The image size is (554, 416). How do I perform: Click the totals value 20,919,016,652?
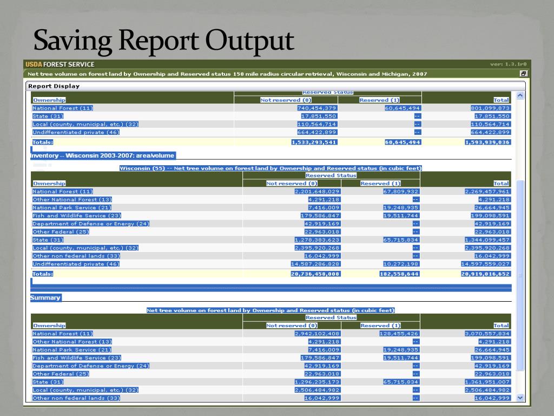[x=486, y=274]
